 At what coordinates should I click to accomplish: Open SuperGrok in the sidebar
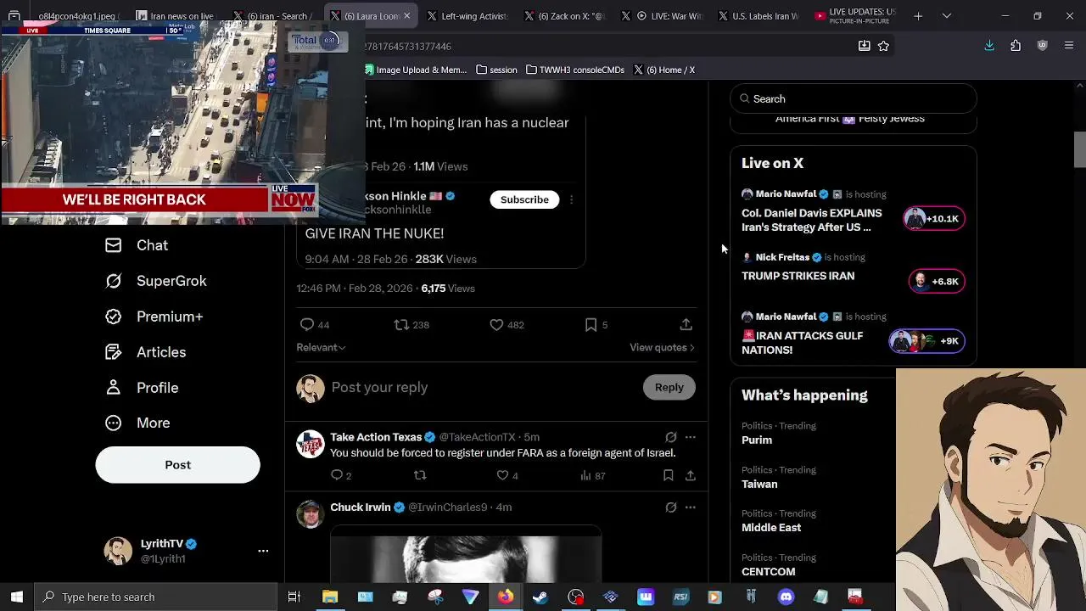[155, 281]
